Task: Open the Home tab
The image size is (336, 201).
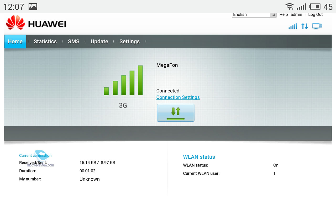Action: pos(15,42)
